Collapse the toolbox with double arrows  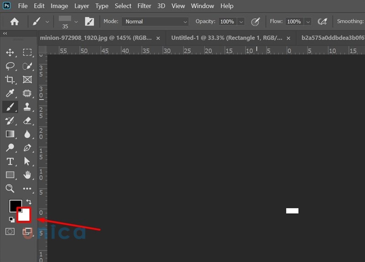coord(5,33)
